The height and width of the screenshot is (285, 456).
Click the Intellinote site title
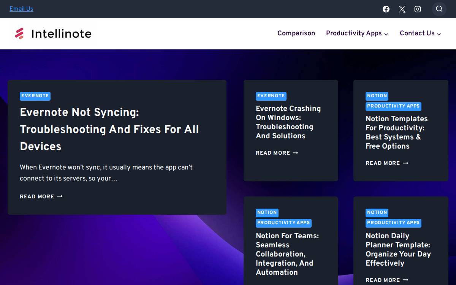[x=61, y=34]
